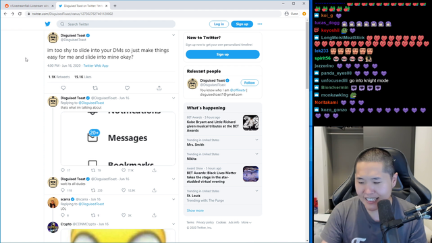
Task: View the 15.1K Likes list
Action: (82, 77)
